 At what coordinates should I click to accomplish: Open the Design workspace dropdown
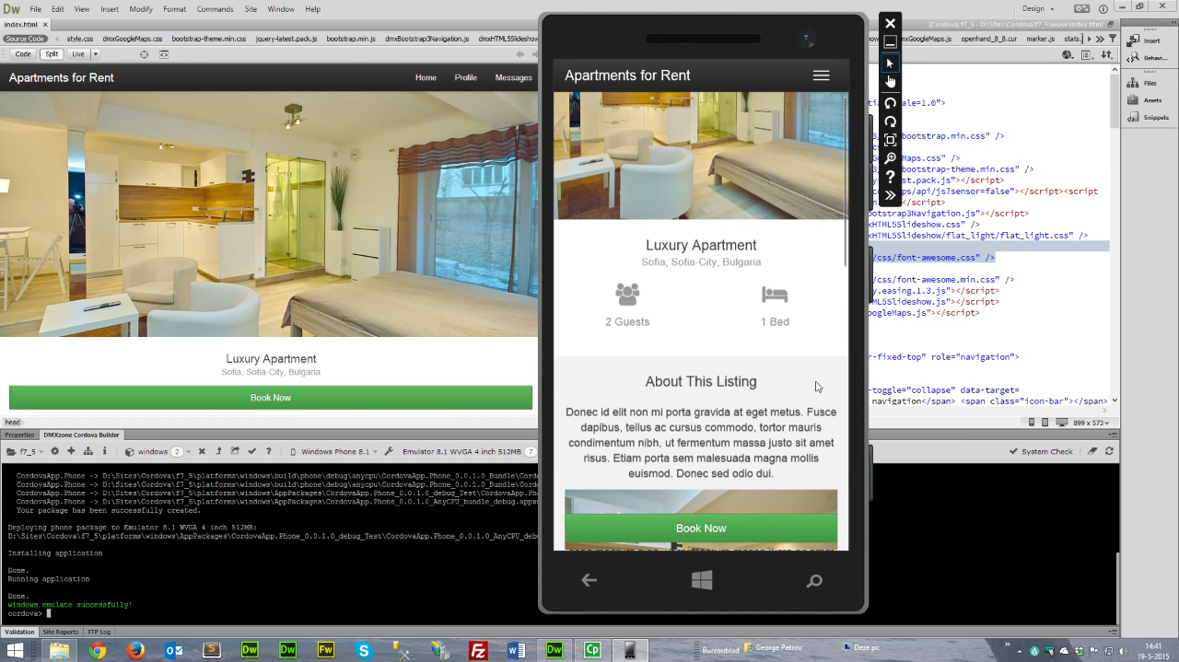click(1038, 9)
